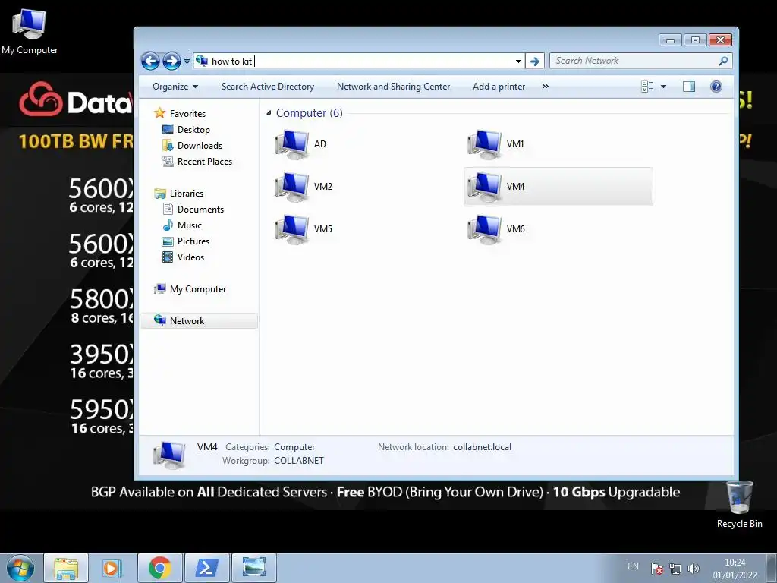777x583 pixels.
Task: Open Network and Sharing Center
Action: (394, 87)
